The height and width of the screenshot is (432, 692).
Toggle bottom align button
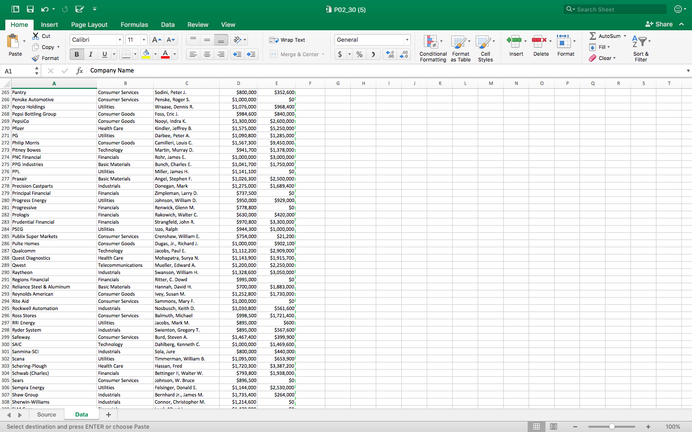[x=221, y=40]
